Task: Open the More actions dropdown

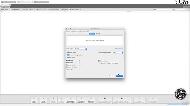Action: pyautogui.click(x=75, y=10)
